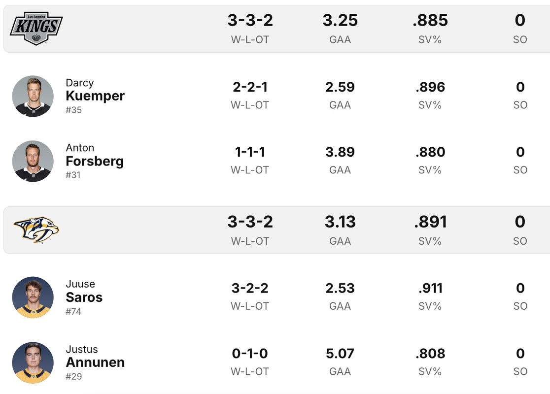
Task: Click Kuemper's jersey number #35
Action: pos(74,110)
